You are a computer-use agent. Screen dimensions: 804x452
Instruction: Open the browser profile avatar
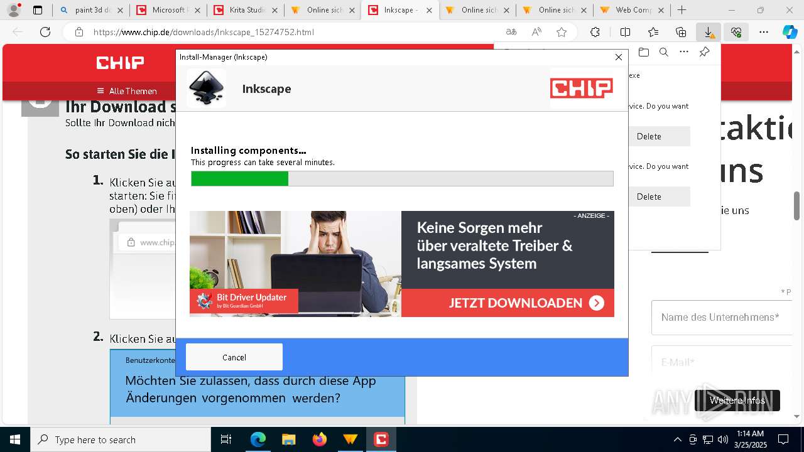pos(14,10)
